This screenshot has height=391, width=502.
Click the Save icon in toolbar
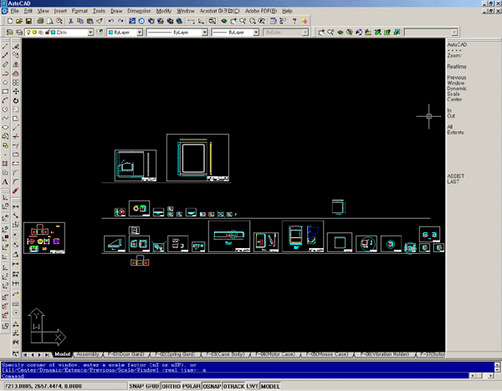[x=28, y=21]
